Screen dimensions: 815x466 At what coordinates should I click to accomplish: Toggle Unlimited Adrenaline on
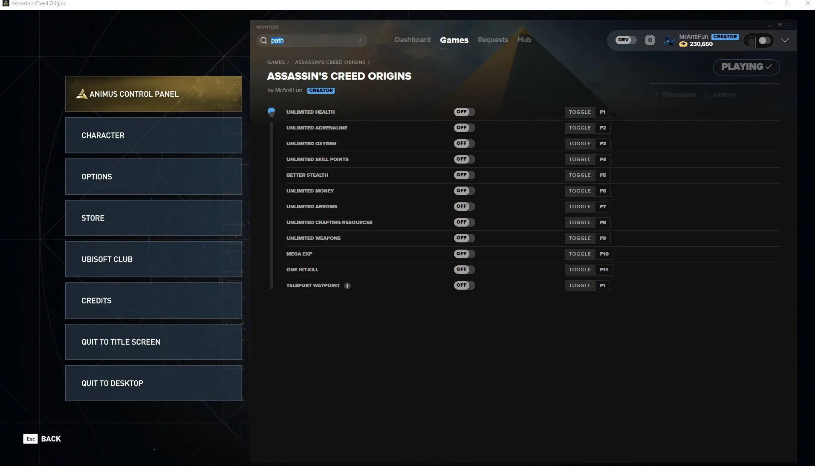click(x=464, y=128)
